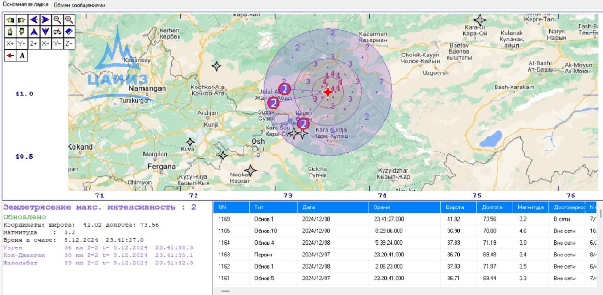Click the blue book icon
Screen dimensions: 603x295
[x=69, y=32]
